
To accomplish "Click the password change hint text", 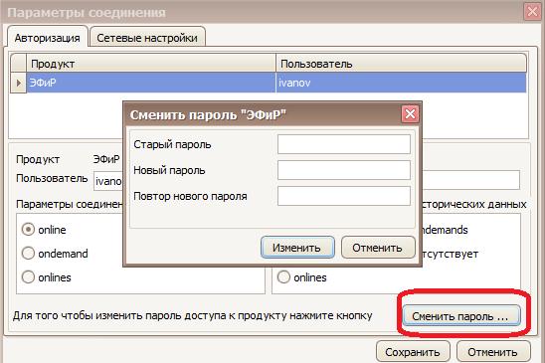I will (193, 315).
